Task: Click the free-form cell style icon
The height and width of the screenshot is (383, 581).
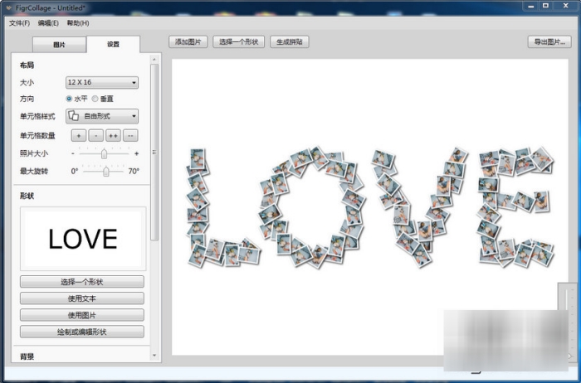Action: [x=73, y=117]
